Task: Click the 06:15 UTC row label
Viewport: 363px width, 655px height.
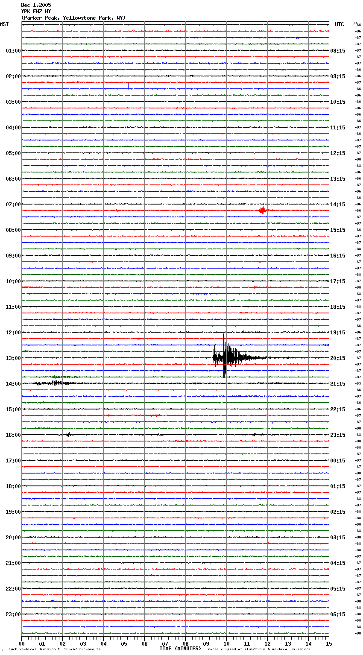Action: (x=338, y=614)
